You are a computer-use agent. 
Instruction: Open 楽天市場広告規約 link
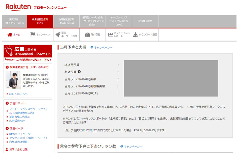point(20,117)
